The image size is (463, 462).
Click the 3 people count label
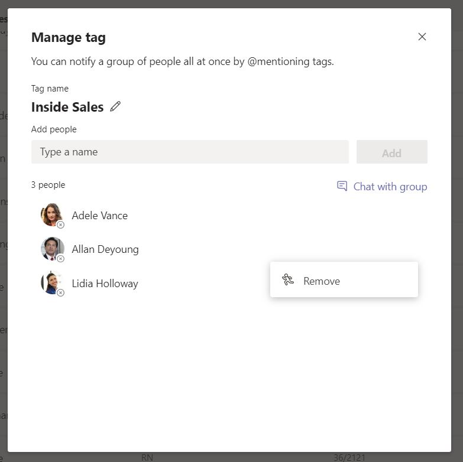(x=48, y=185)
